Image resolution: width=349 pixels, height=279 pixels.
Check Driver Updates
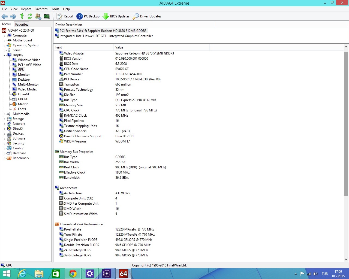(x=147, y=16)
